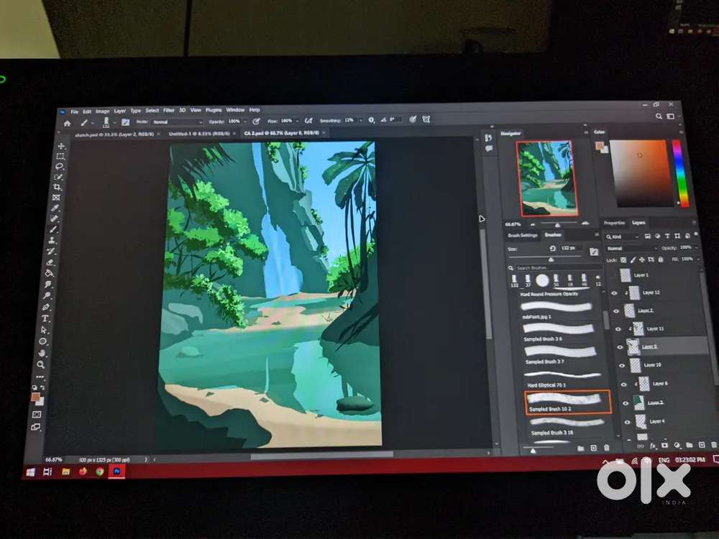Open the Filter menu
Image resolution: width=719 pixels, height=539 pixels.
(x=170, y=110)
